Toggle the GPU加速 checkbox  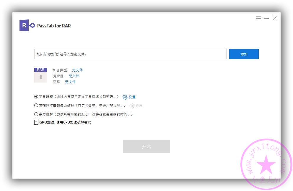[36, 122]
